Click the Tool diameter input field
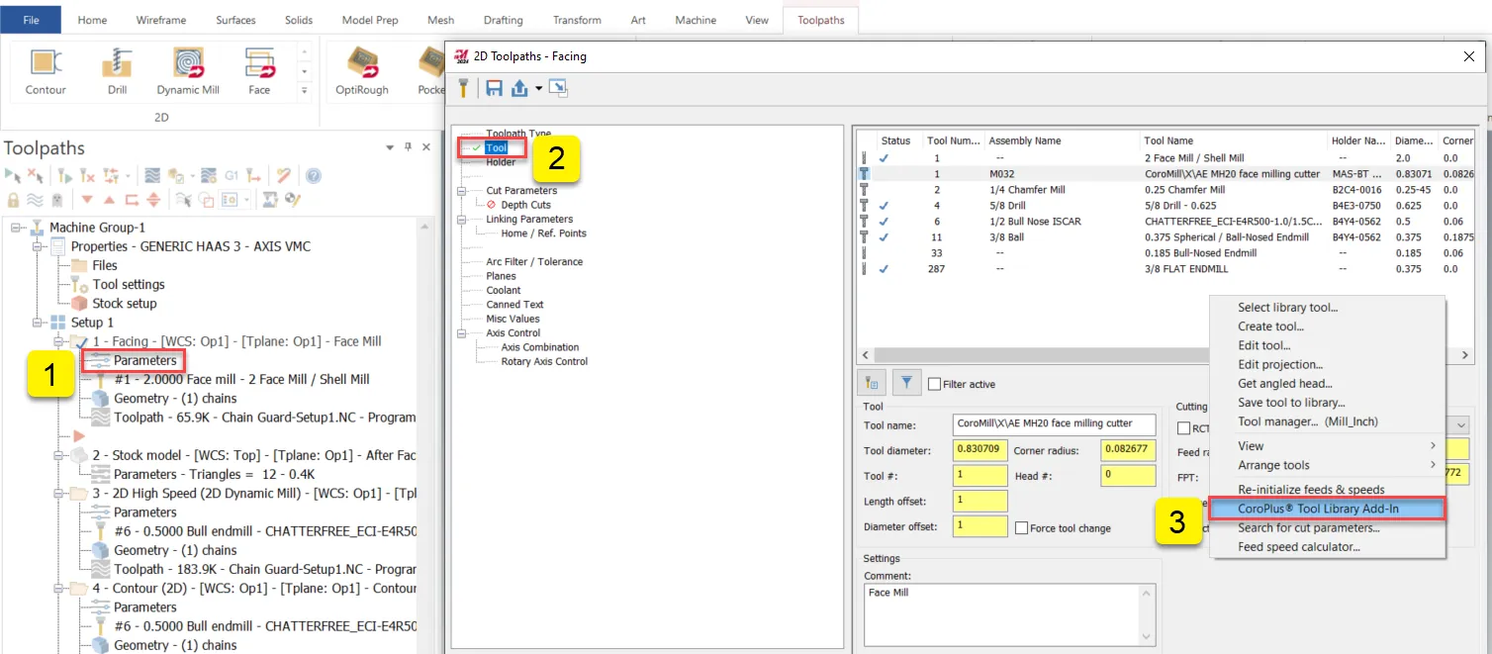Image resolution: width=1492 pixels, height=654 pixels. (x=979, y=450)
